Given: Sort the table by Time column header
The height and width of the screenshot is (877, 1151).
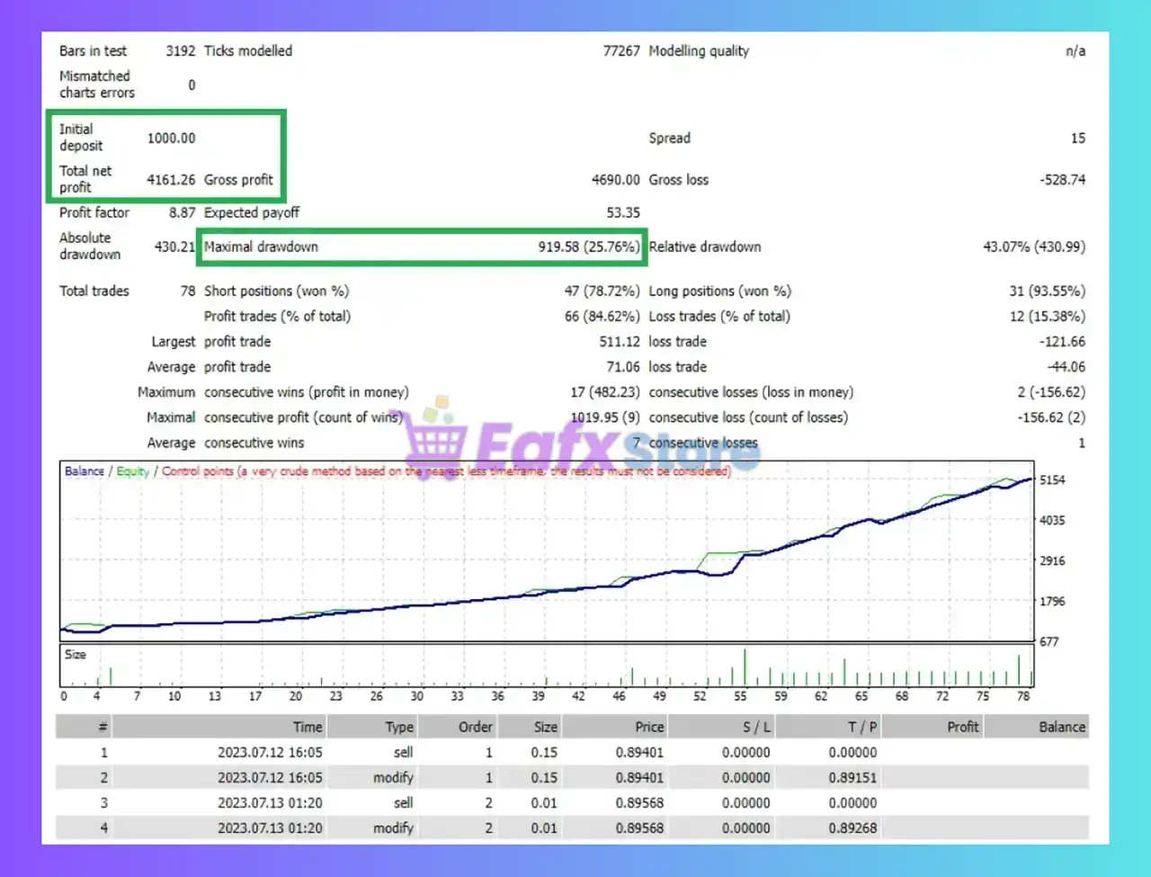Looking at the screenshot, I should 307,727.
